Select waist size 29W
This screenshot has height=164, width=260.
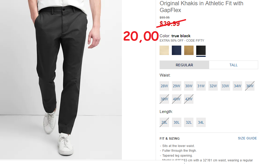[176, 86]
